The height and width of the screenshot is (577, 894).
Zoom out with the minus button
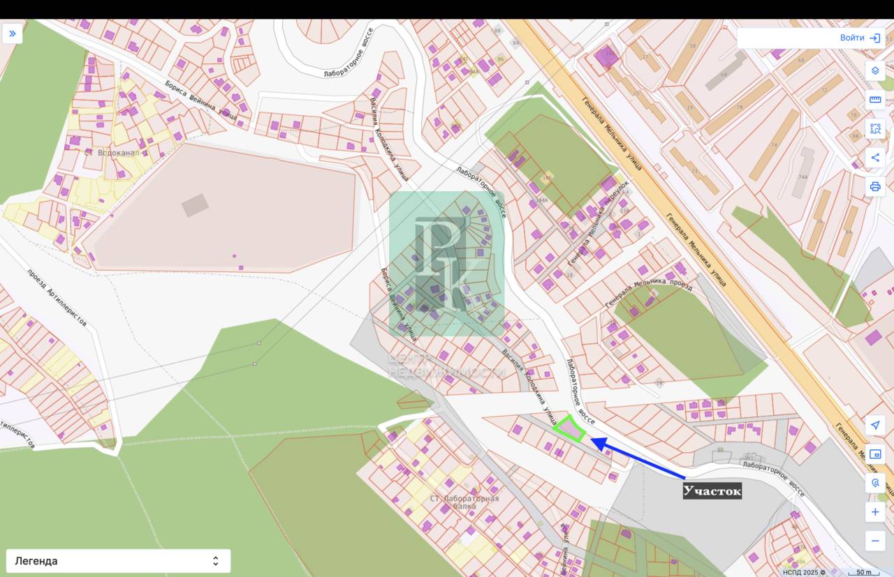point(875,541)
